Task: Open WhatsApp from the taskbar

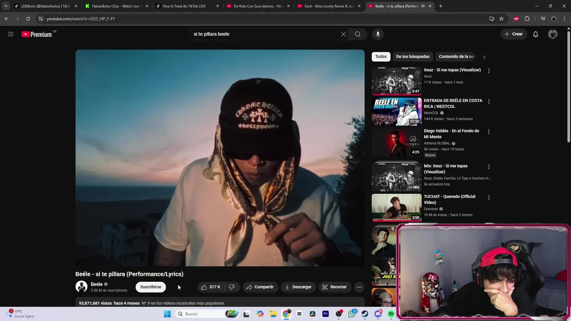Action: pos(352,314)
